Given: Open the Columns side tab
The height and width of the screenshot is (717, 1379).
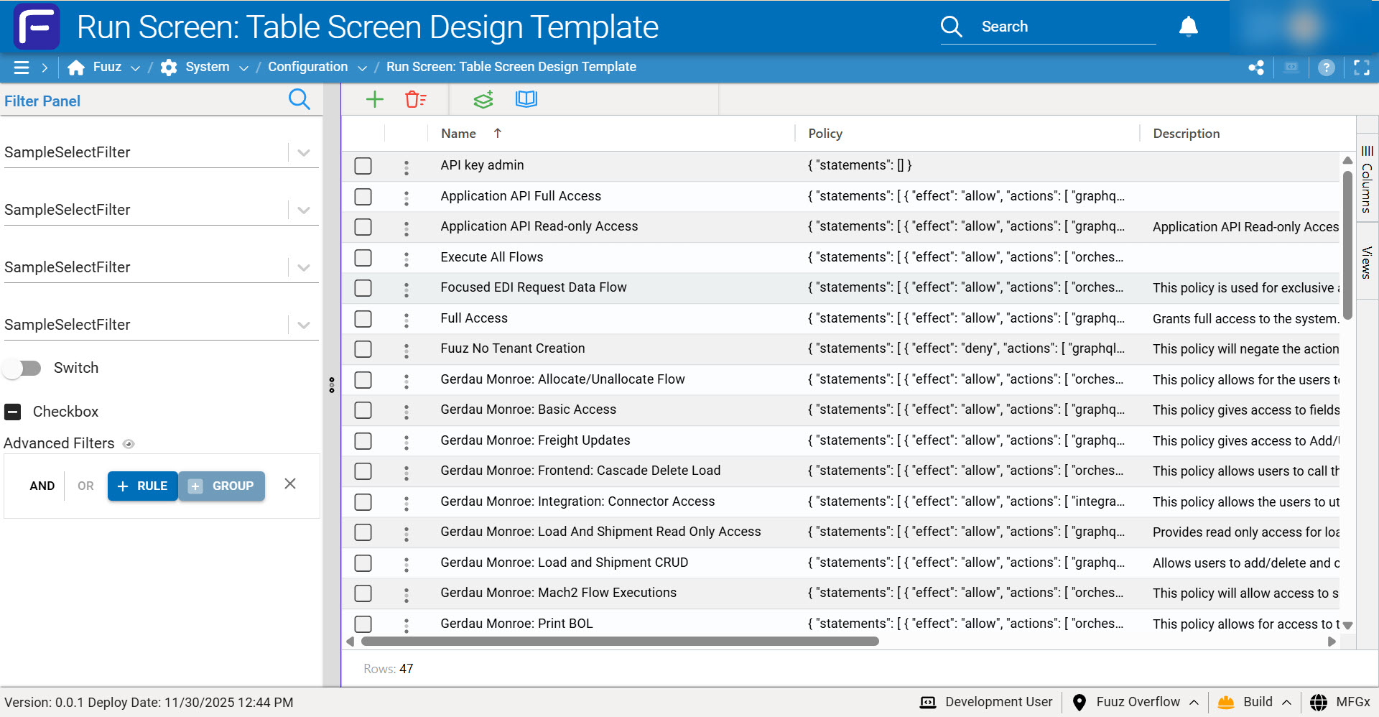Looking at the screenshot, I should 1367,180.
